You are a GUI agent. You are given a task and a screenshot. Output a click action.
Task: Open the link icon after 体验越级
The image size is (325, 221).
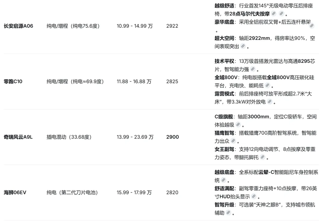(x=238, y=124)
